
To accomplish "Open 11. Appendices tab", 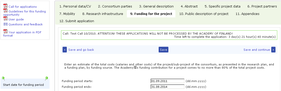I will [247, 14].
